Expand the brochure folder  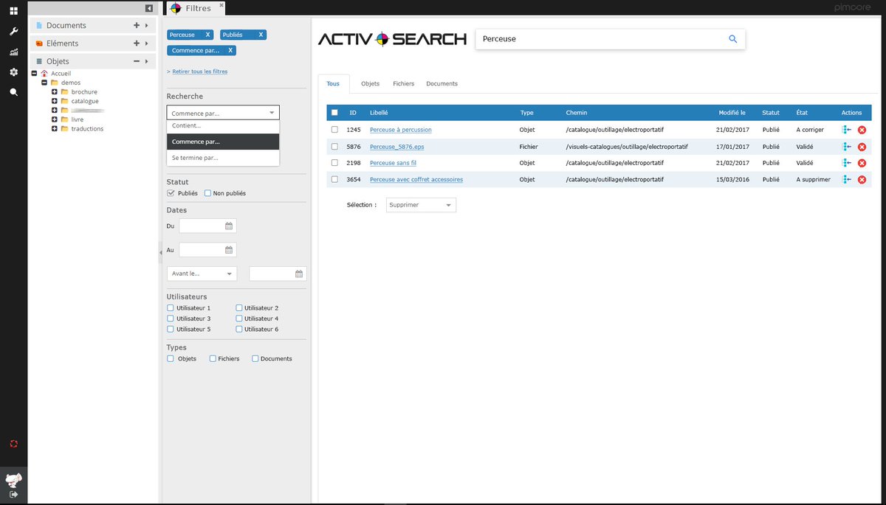point(55,92)
